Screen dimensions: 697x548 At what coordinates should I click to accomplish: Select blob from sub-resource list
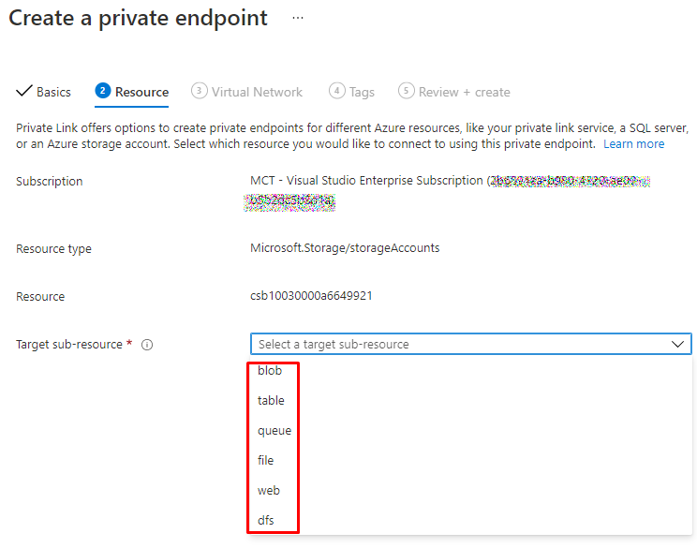pos(270,371)
